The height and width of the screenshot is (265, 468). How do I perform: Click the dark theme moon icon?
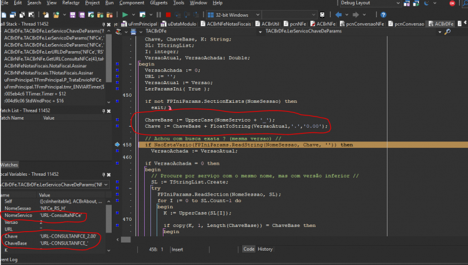pos(426,3)
